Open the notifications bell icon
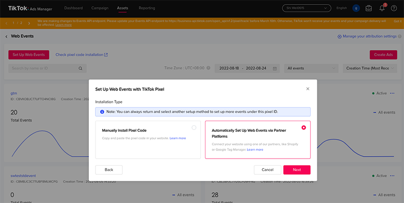This screenshot has height=203, width=404. (x=382, y=8)
